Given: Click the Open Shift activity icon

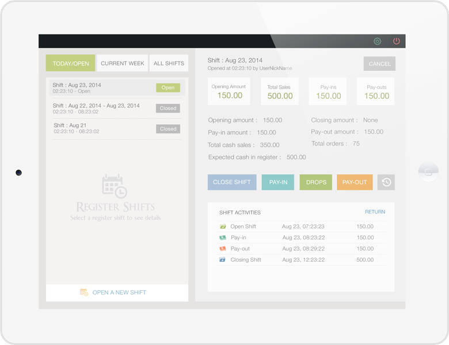Looking at the screenshot, I should click(x=223, y=227).
